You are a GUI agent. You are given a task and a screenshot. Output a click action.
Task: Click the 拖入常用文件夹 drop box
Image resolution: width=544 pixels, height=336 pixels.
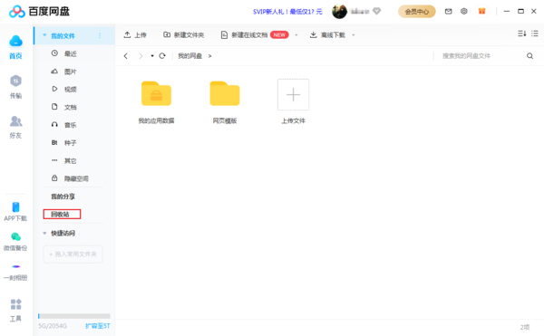pyautogui.click(x=73, y=254)
